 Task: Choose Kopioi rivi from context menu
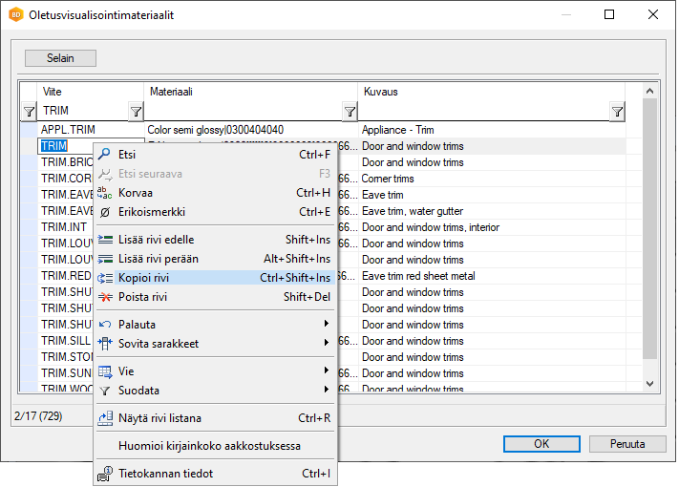tap(215, 278)
